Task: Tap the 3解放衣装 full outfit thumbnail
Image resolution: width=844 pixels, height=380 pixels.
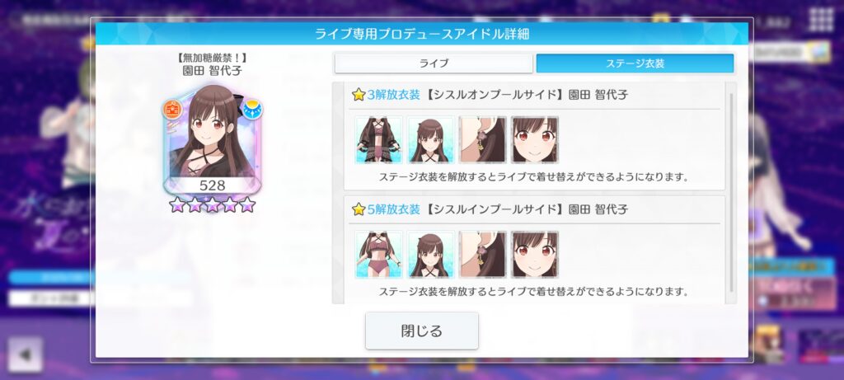Action: (x=378, y=139)
